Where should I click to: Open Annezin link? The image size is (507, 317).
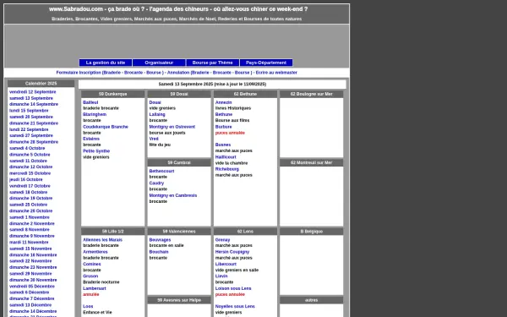(224, 102)
